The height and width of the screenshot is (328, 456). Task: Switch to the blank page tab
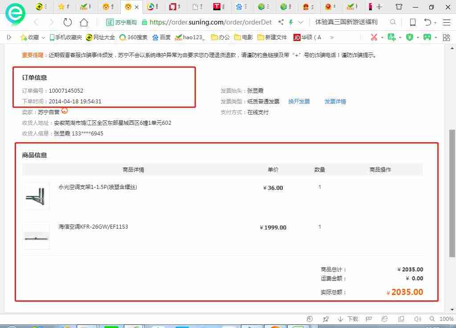(x=197, y=6)
